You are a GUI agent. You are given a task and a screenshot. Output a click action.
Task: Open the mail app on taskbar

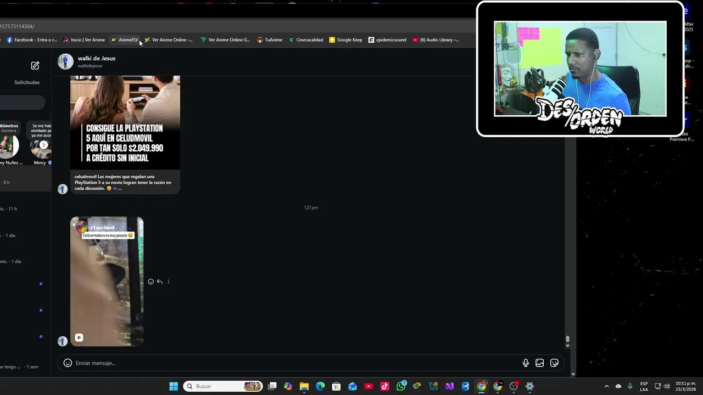tap(353, 386)
